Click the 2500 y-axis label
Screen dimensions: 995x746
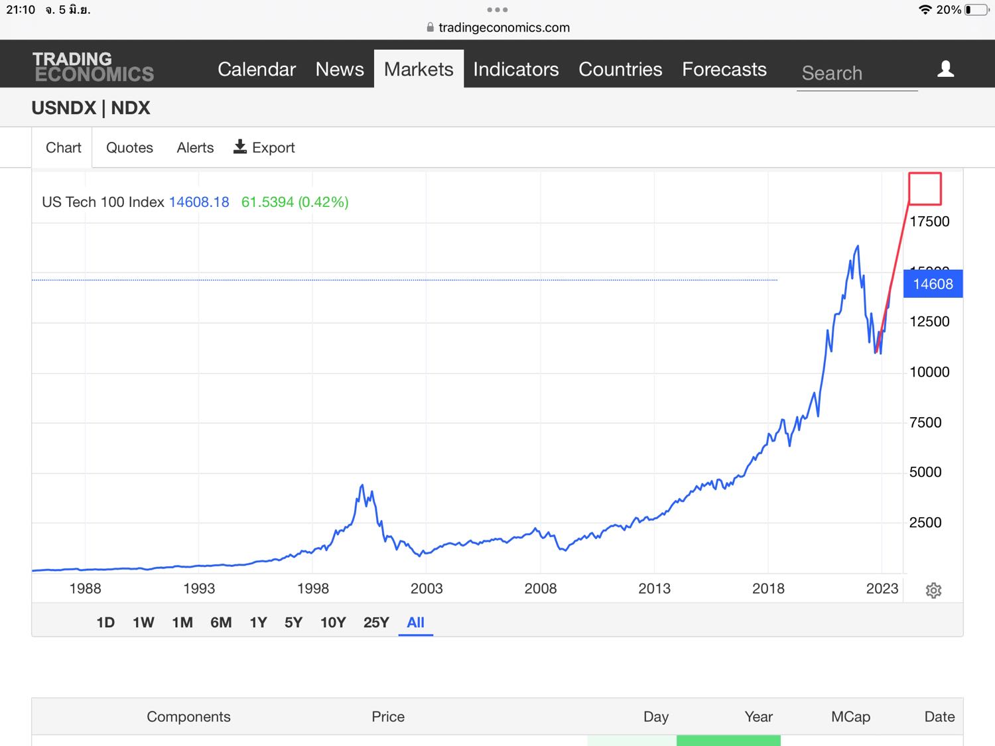(925, 523)
